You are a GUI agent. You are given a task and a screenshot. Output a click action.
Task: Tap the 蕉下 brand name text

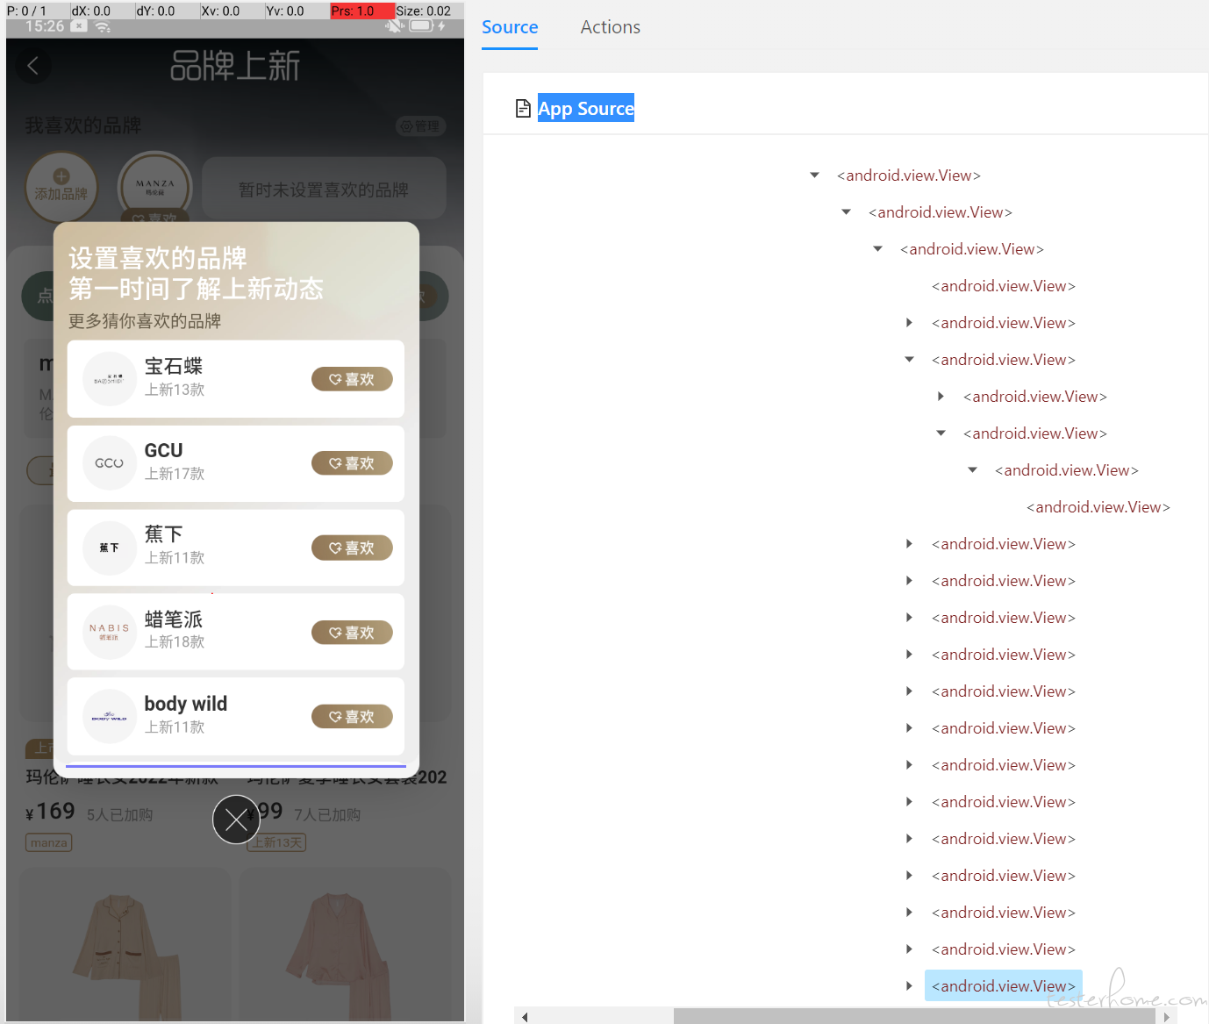(x=164, y=534)
